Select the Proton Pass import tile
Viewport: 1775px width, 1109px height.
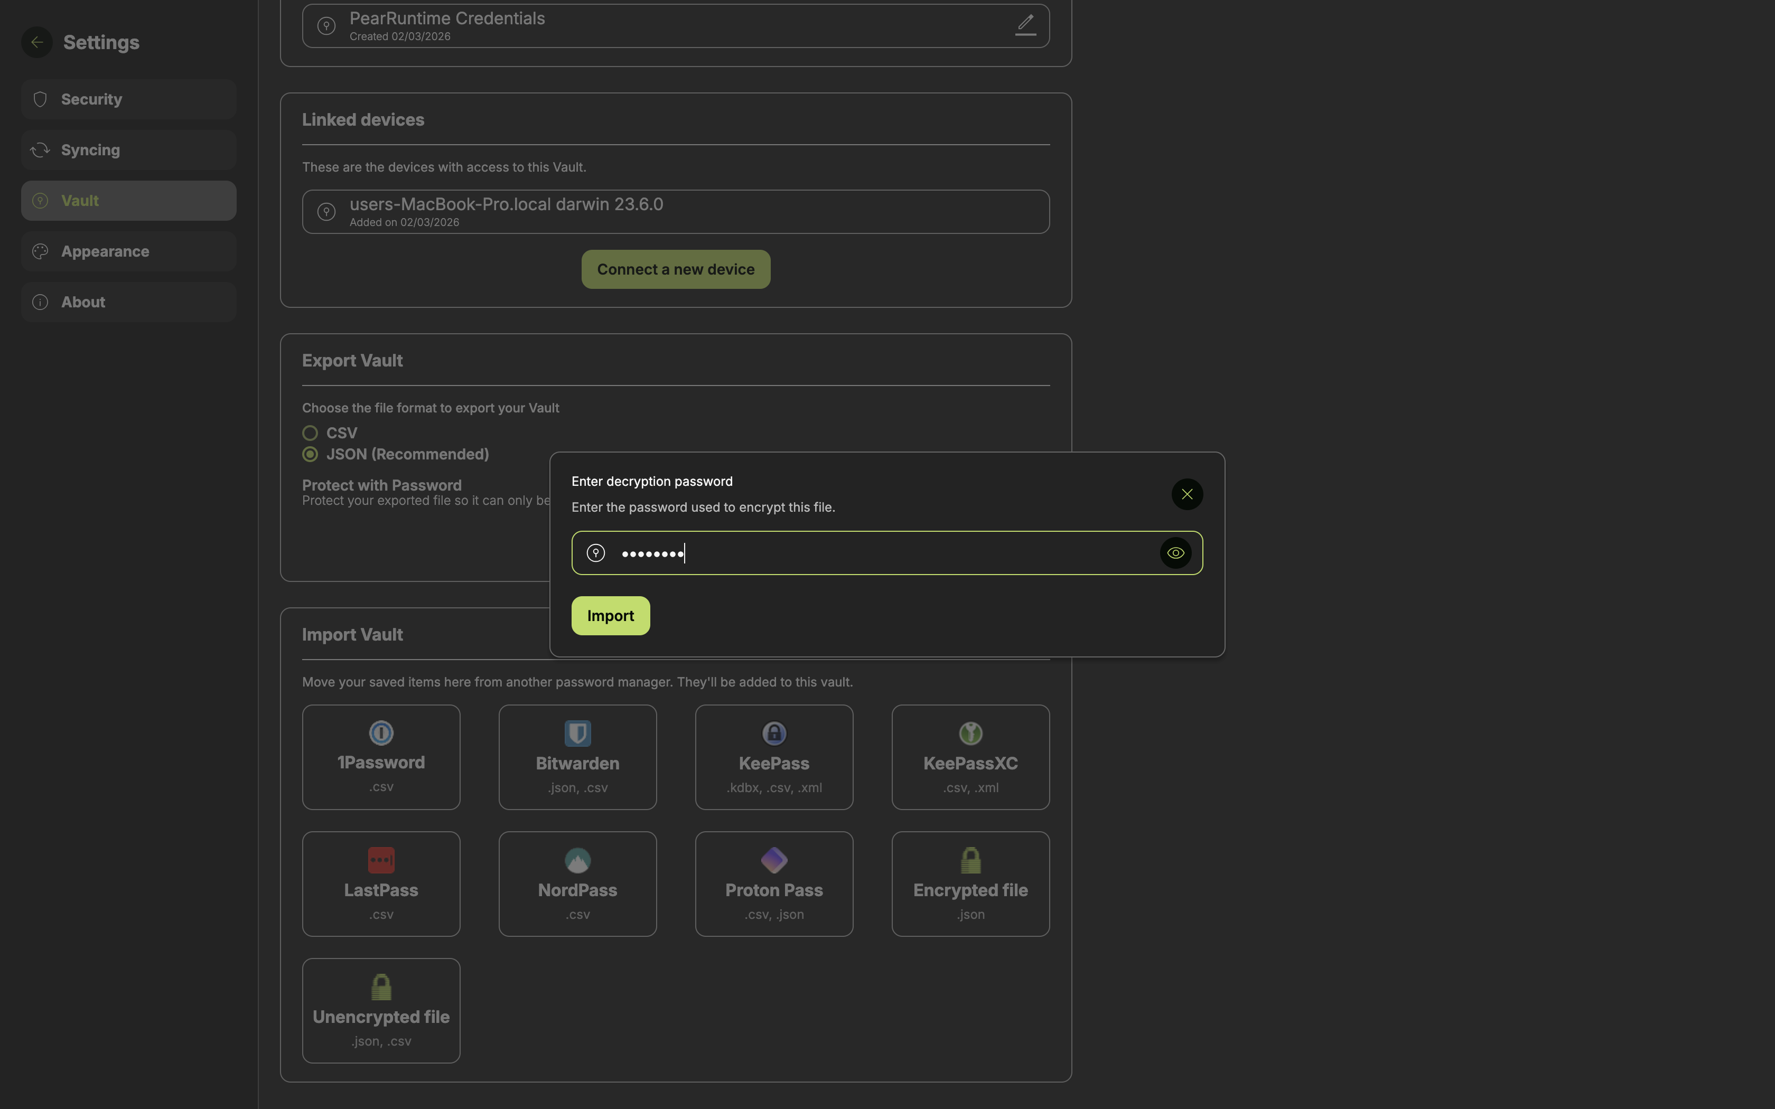[774, 883]
